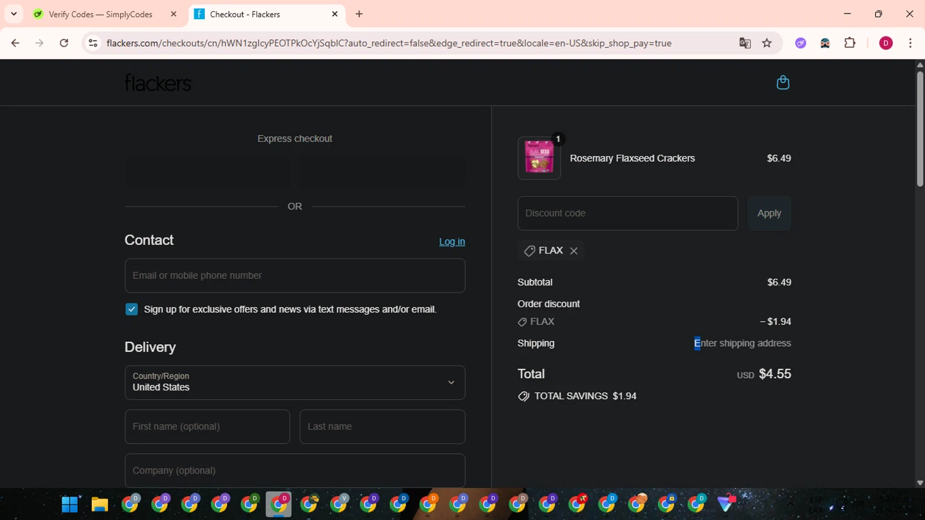This screenshot has width=925, height=520.
Task: Open a new browser tab
Action: click(x=359, y=14)
